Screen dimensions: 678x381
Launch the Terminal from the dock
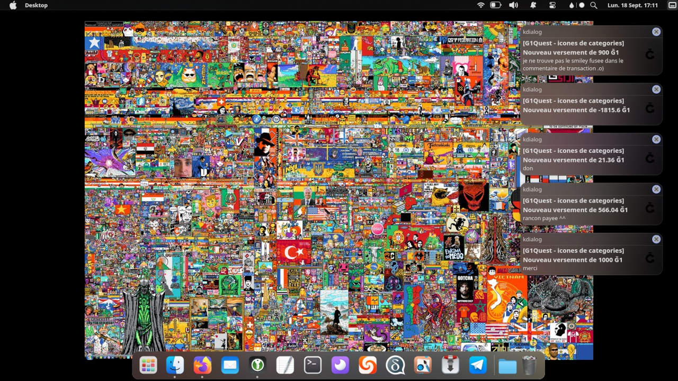313,365
